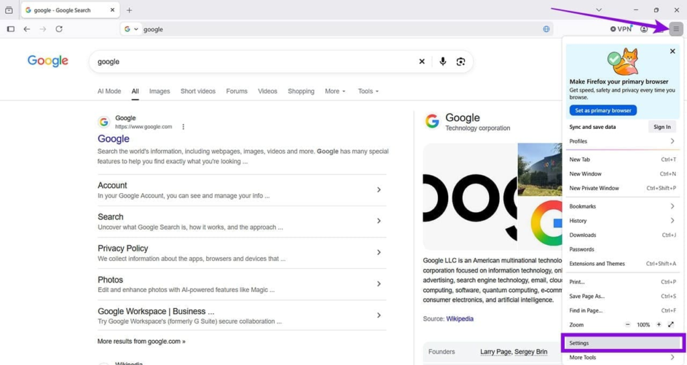Expand the More search filters dropdown
This screenshot has width=687, height=365.
[335, 91]
